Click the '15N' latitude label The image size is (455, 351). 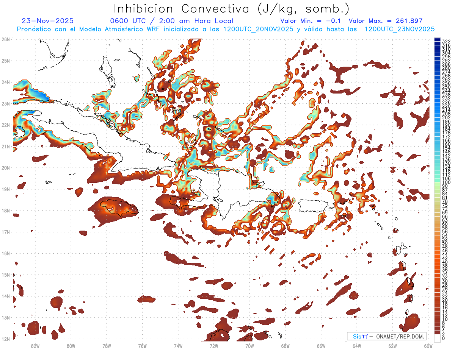click(6, 275)
